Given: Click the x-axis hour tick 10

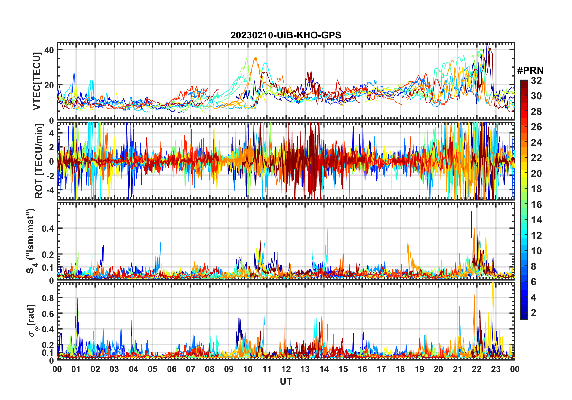Looking at the screenshot, I should (x=248, y=369).
